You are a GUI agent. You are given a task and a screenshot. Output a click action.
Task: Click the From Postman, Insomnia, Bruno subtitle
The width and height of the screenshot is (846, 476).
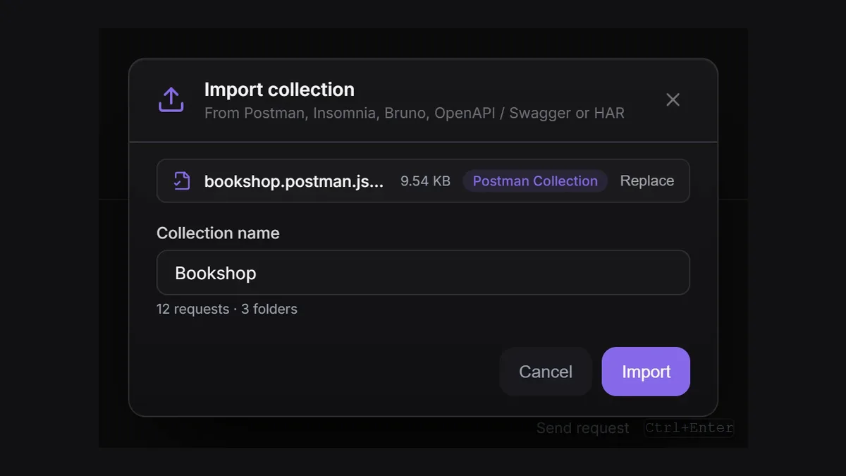click(415, 114)
